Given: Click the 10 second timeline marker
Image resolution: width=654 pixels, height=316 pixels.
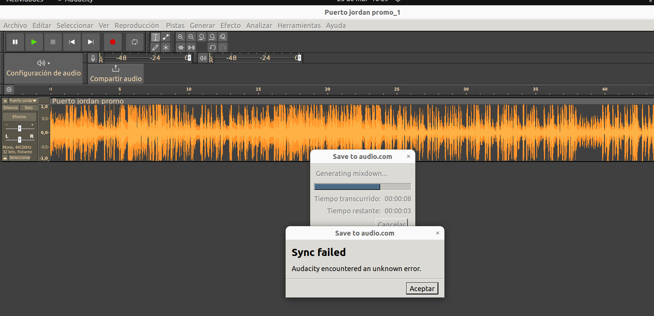Looking at the screenshot, I should pyautogui.click(x=189, y=89).
